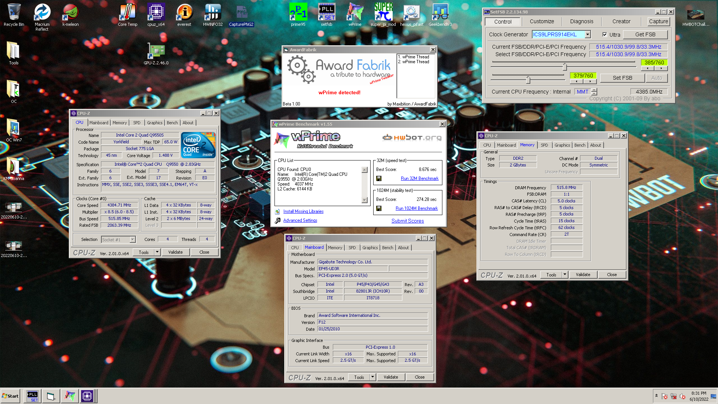Click Run 32M Benchmark link
The width and height of the screenshot is (718, 404).
click(420, 178)
